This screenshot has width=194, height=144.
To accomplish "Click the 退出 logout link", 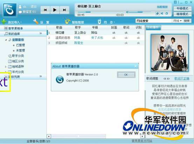I will pos(33,7).
